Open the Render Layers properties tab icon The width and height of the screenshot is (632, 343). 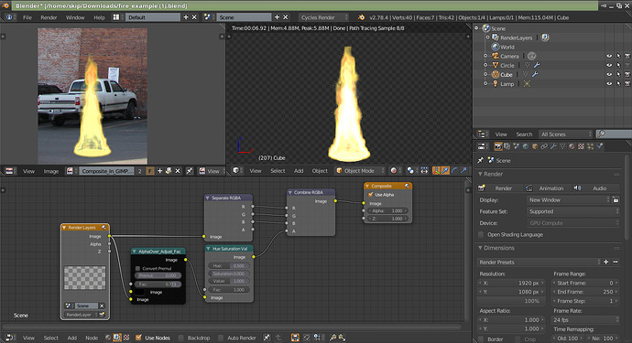point(507,146)
